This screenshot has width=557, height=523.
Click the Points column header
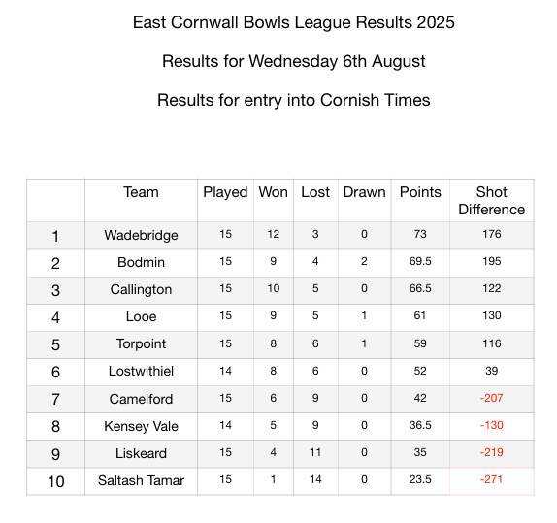click(420, 192)
